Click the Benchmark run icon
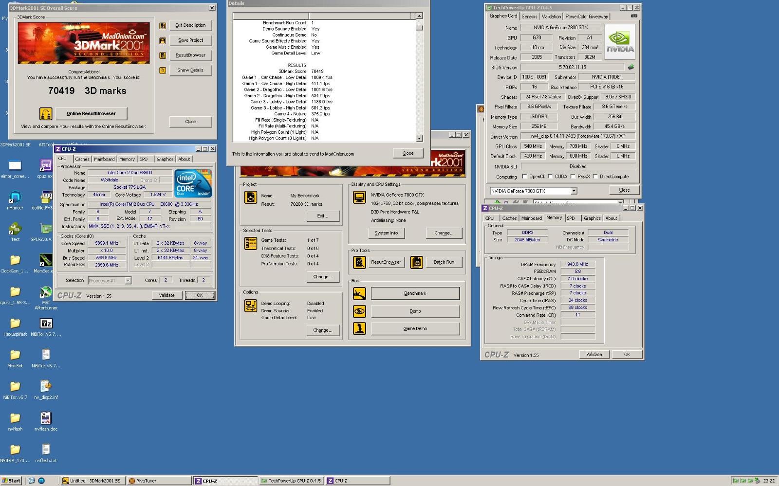779x486 pixels. [x=359, y=293]
